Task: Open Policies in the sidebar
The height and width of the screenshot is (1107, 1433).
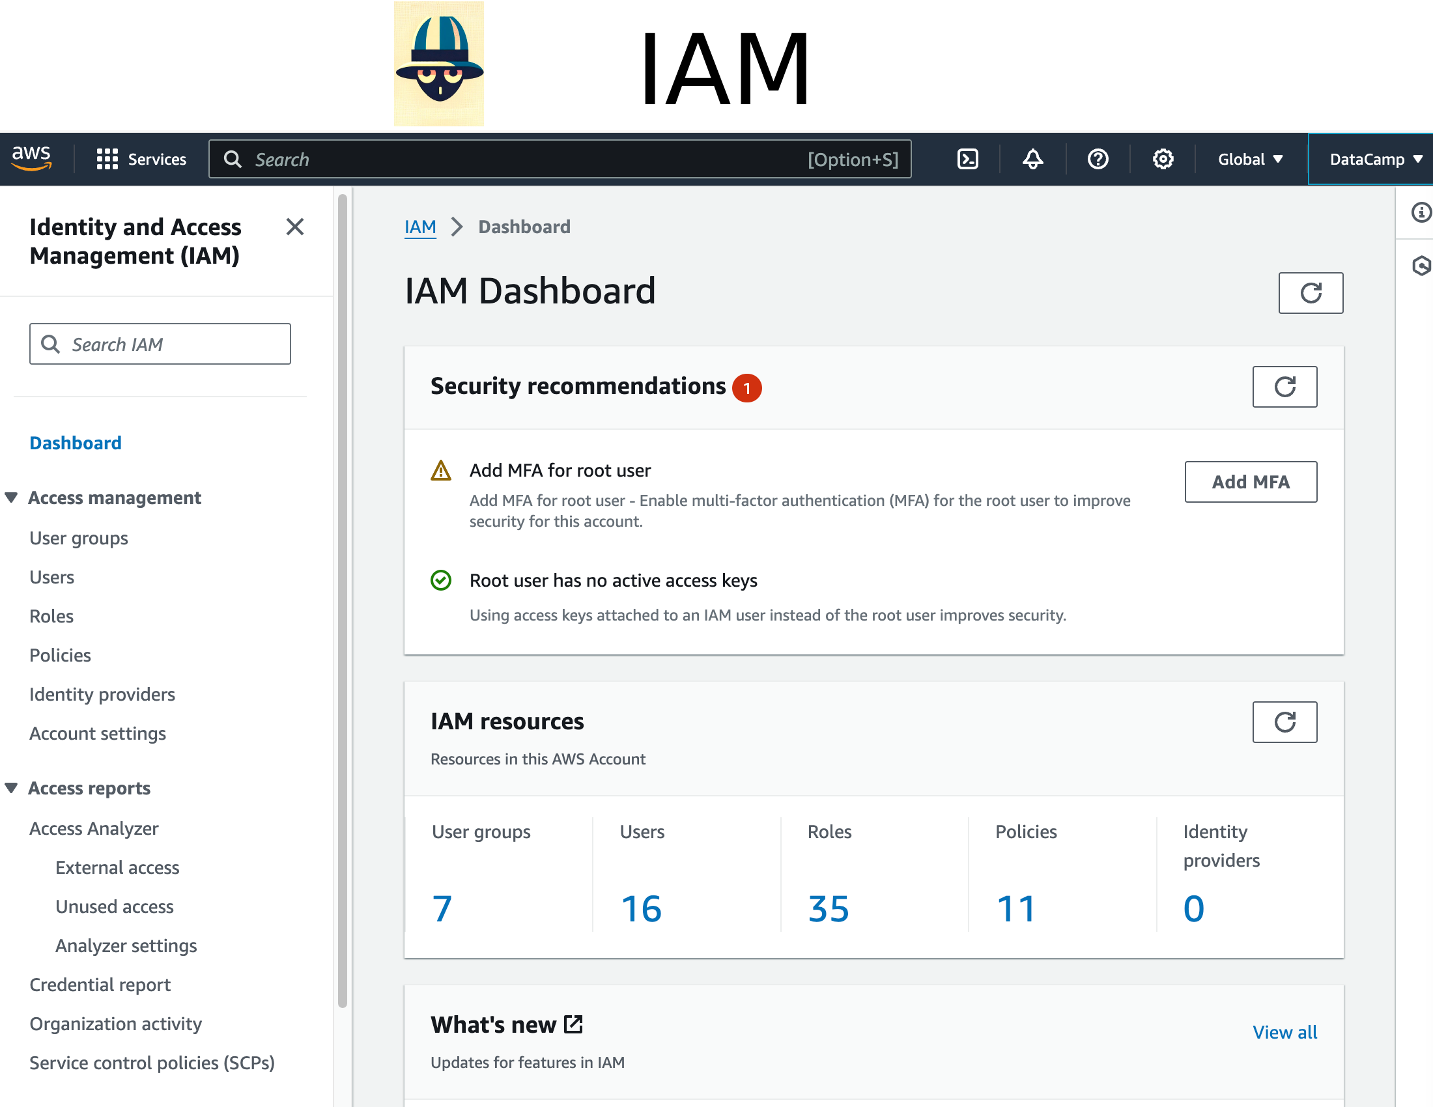Action: coord(61,655)
